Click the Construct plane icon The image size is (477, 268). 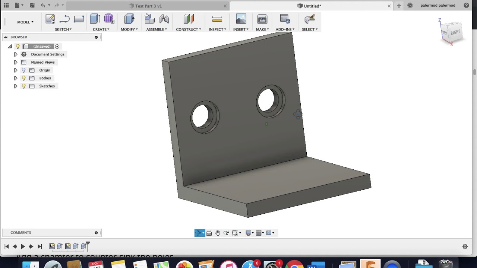(189, 19)
